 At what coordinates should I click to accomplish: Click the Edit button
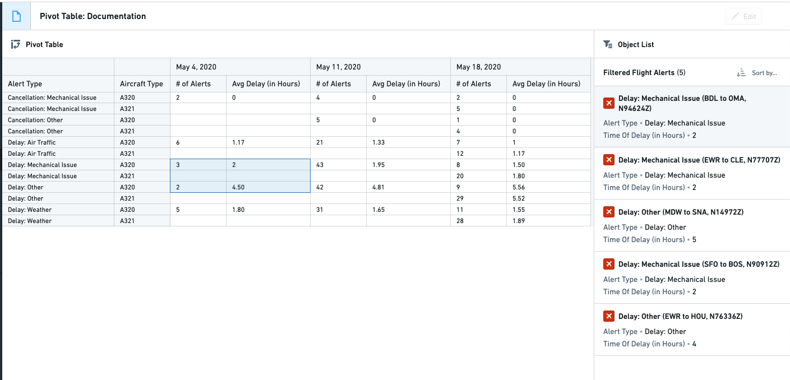pyautogui.click(x=743, y=16)
